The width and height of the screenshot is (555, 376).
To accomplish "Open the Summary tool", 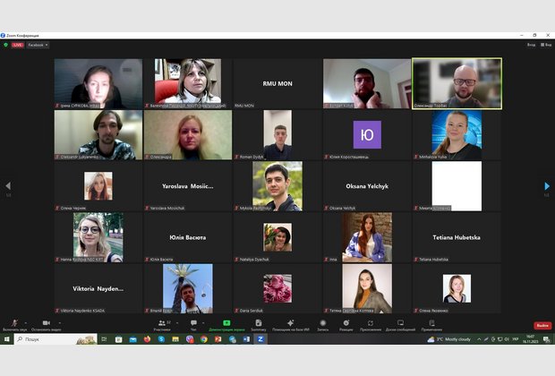I will pos(259,325).
